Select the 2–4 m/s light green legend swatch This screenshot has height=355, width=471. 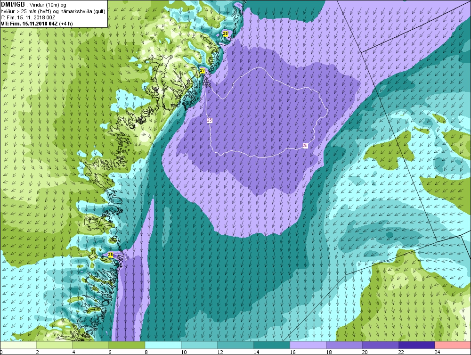(x=54, y=345)
